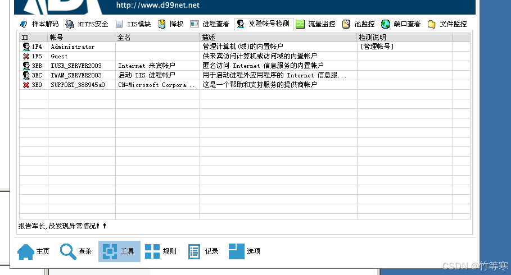Viewport: 511px width, 275px height.
Task: Sort by the ID column header
Action: click(x=34, y=38)
